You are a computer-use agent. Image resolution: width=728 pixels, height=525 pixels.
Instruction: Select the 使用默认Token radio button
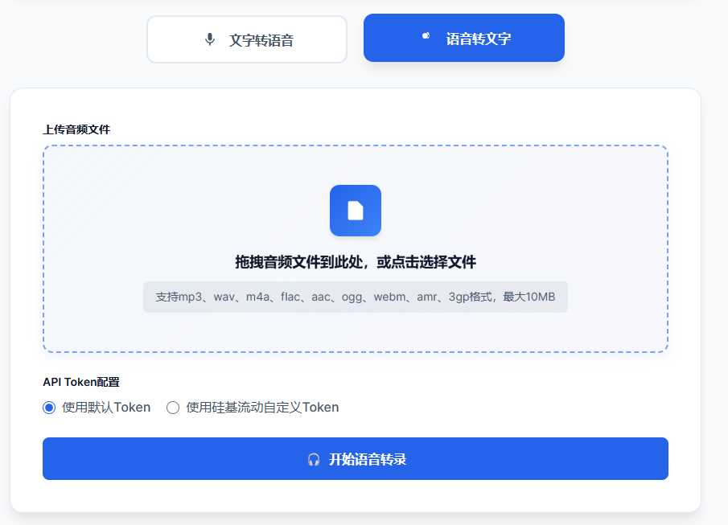tap(49, 408)
